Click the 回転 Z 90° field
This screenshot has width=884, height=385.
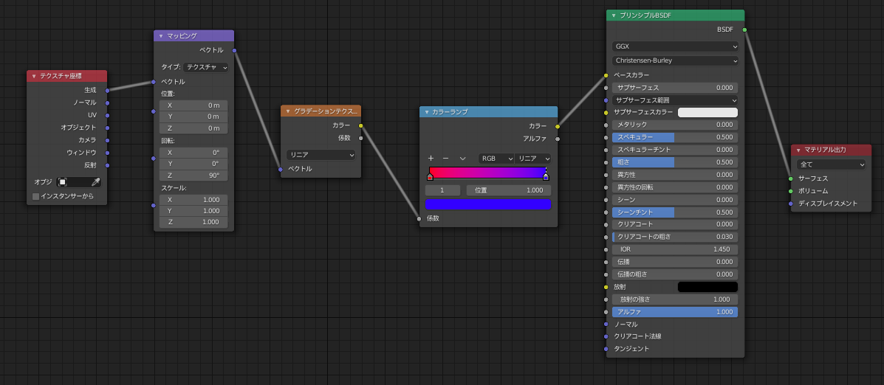click(193, 176)
